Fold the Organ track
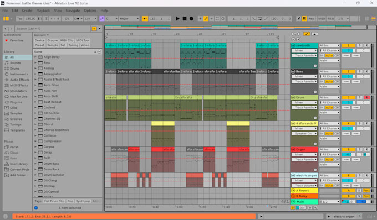 pos(293,149)
